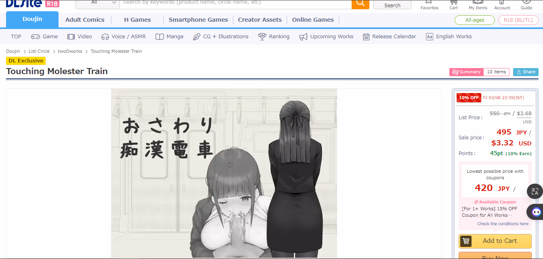Click the R18 badge beside logo

coord(52,4)
